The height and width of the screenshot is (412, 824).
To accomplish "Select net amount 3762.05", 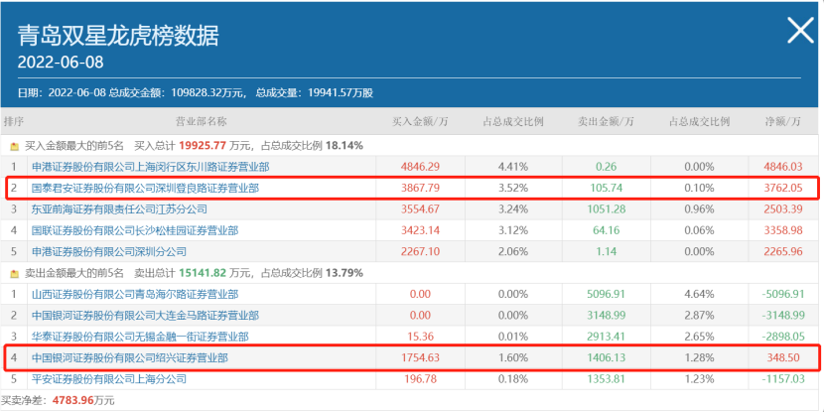I will [783, 189].
